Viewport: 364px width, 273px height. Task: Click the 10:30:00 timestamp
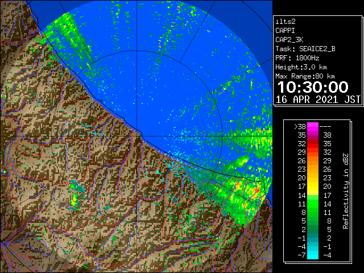click(313, 87)
